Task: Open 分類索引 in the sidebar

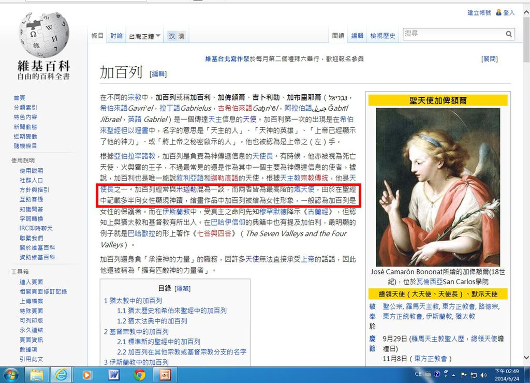Action: (25, 108)
